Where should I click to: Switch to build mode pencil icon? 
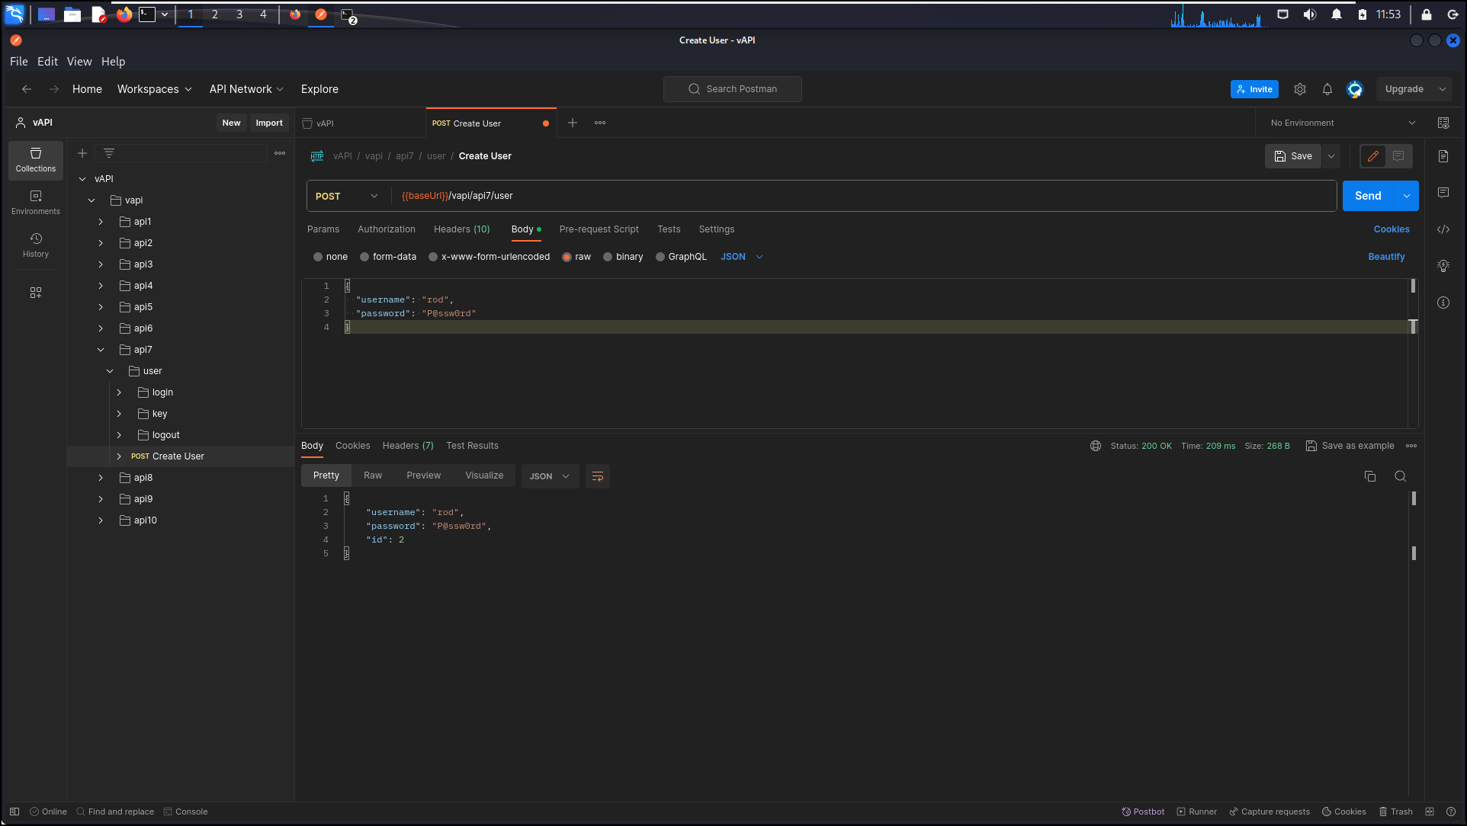(x=1373, y=156)
